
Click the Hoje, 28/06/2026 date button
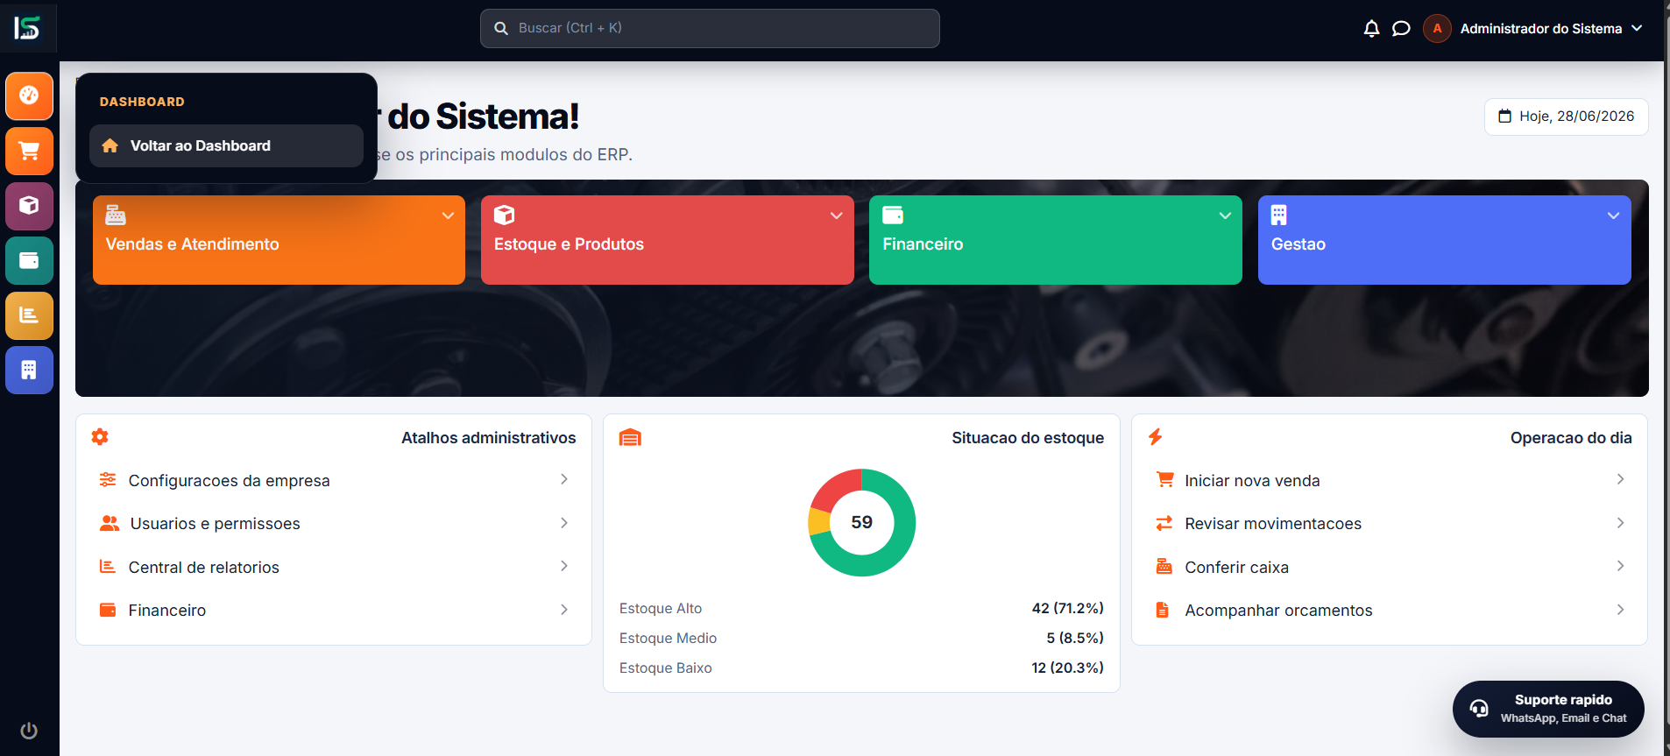coord(1566,117)
